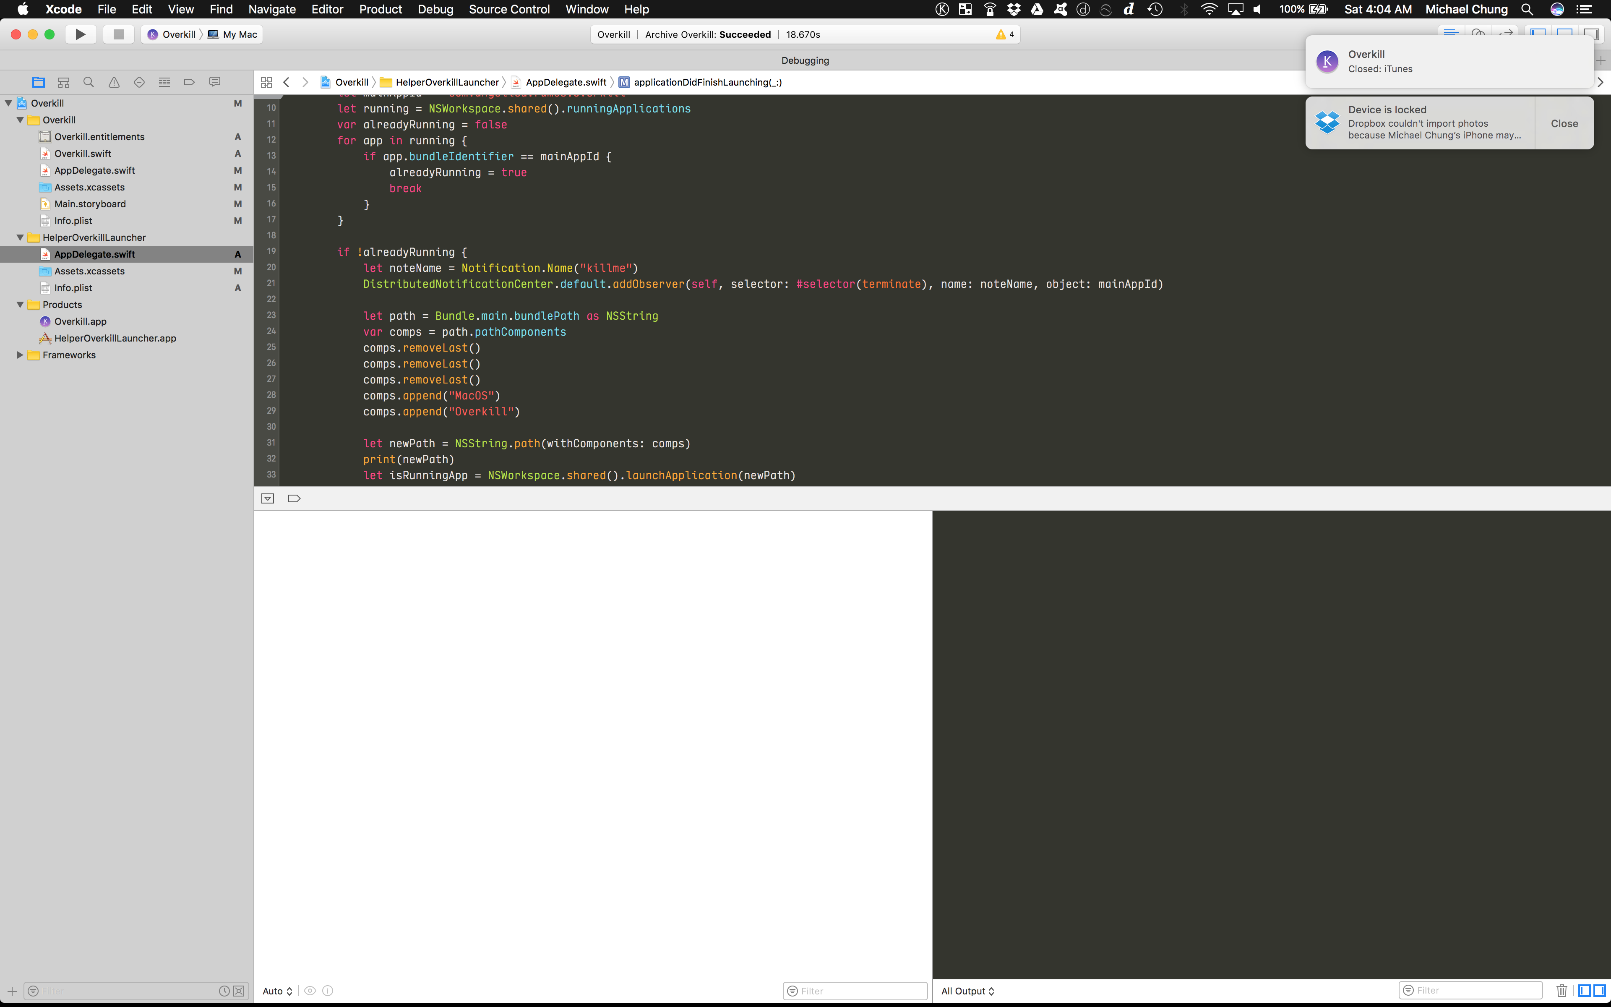1611x1007 pixels.
Task: Close the Dropbox device locked notification
Action: point(1564,123)
